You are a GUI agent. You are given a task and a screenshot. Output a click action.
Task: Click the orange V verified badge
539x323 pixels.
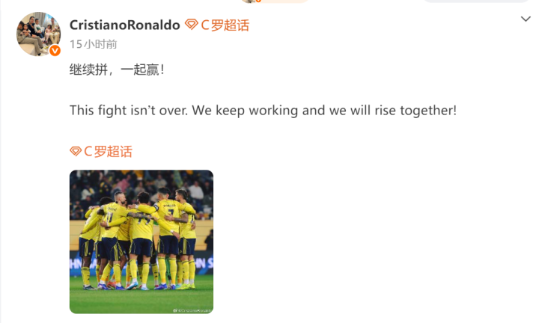tap(55, 51)
